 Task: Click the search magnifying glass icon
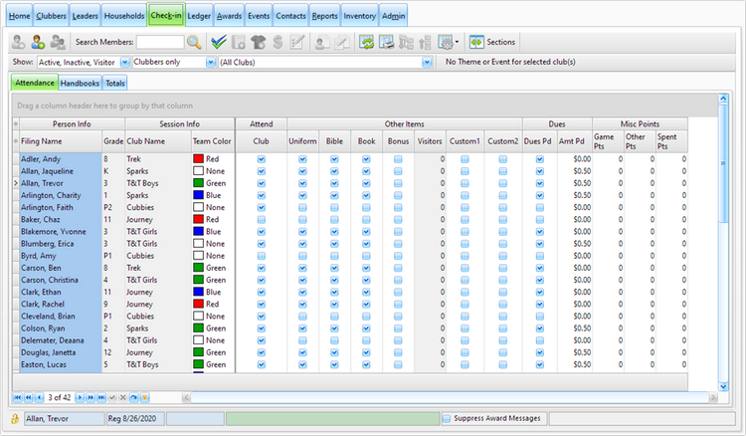point(193,43)
